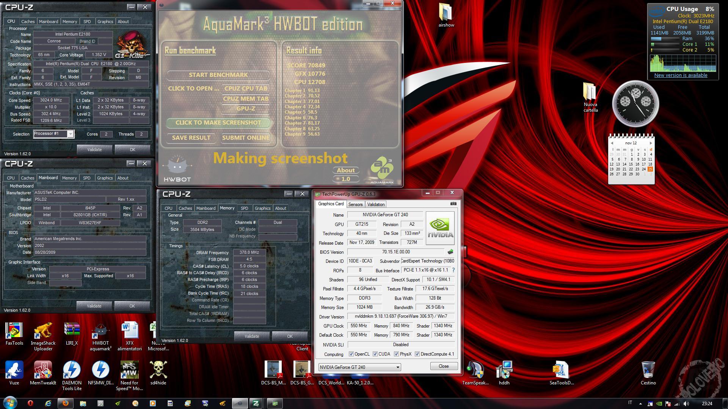
Task: Open the hddh desktop shortcut
Action: 504,373
